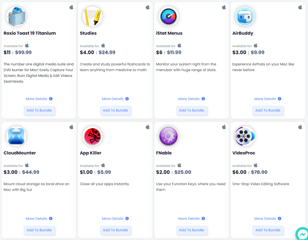Click the CloudMounter title text
308x240 pixels.
20,153
